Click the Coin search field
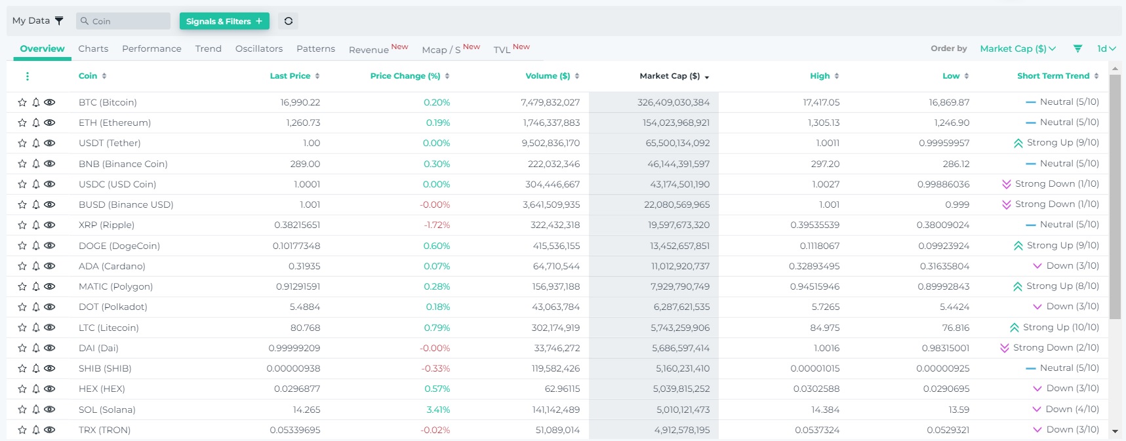This screenshot has height=441, width=1126. click(x=123, y=21)
